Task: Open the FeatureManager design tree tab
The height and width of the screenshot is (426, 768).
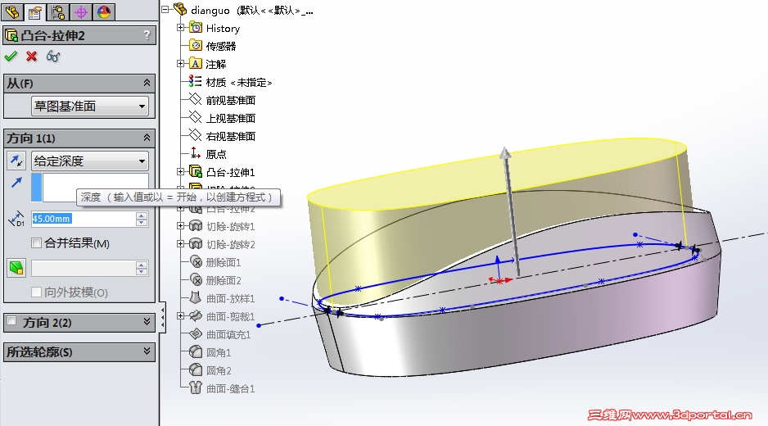Action: point(12,11)
